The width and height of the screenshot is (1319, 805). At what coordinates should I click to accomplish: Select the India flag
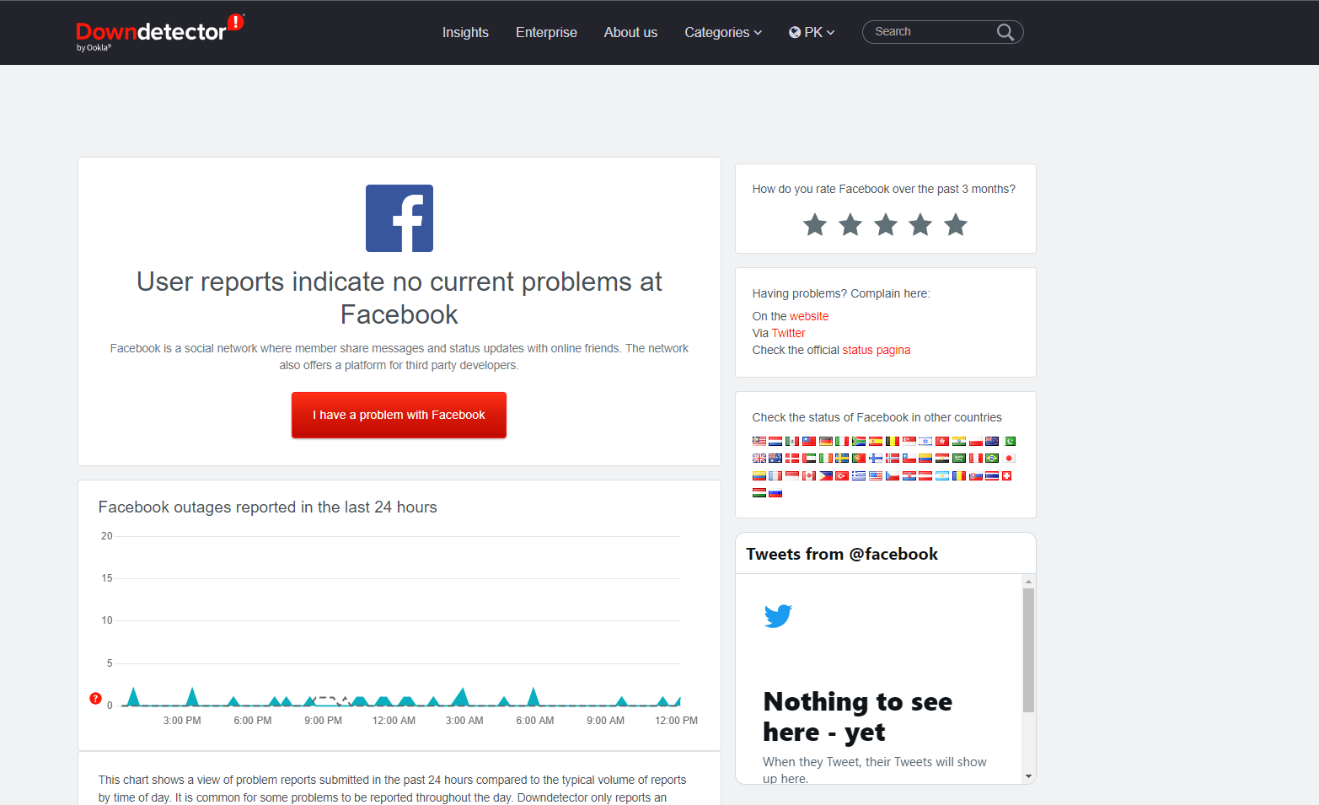pyautogui.click(x=959, y=442)
